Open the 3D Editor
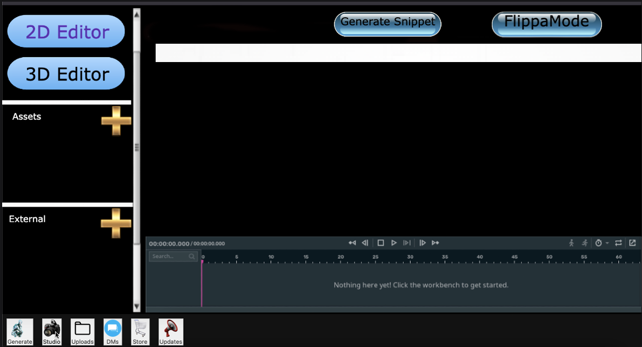This screenshot has width=642, height=347. 66,73
